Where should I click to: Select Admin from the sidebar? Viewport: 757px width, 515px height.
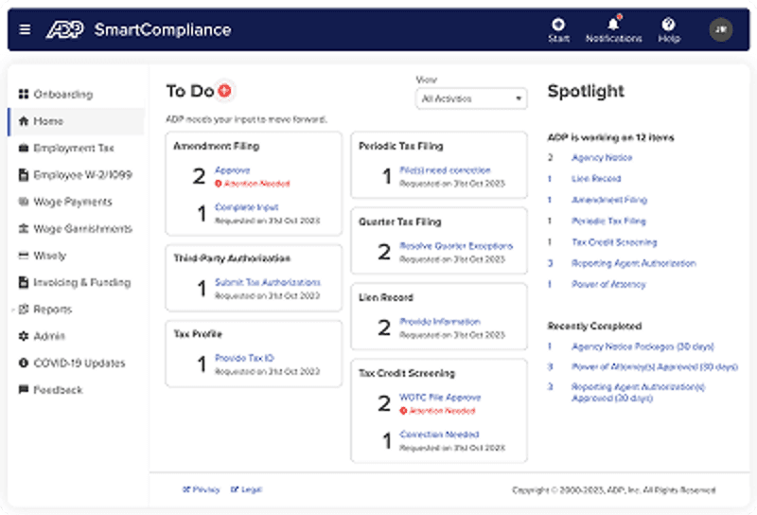point(48,336)
